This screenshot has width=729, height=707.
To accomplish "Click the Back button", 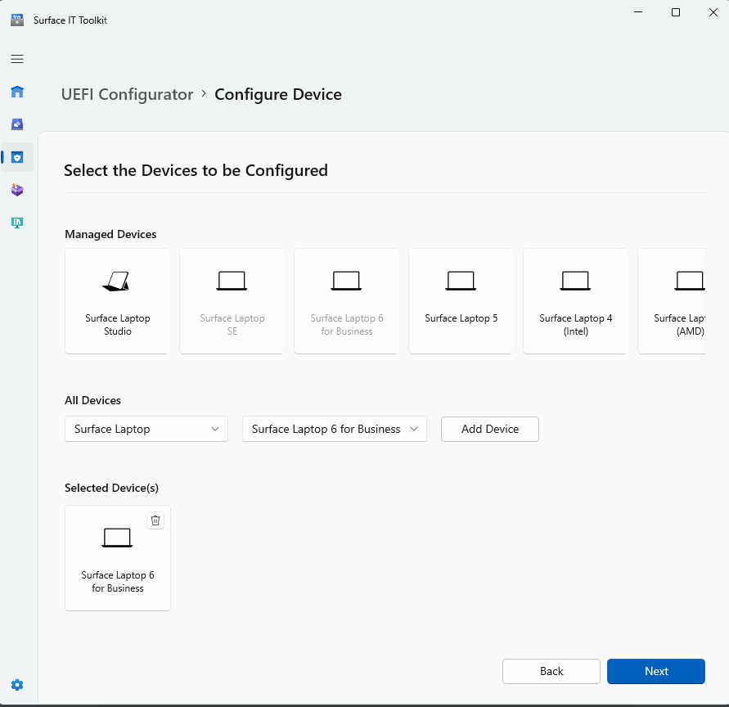I will pos(551,671).
